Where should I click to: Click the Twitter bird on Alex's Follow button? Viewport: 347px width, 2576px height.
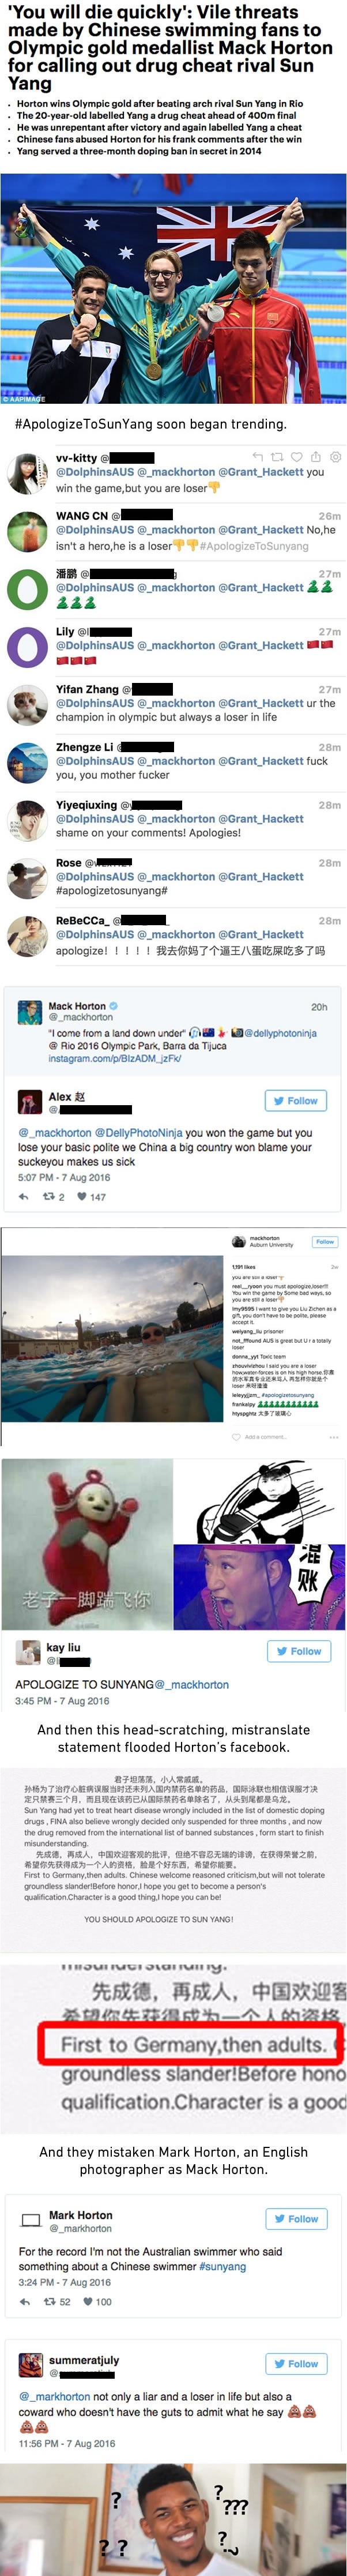279,1100
